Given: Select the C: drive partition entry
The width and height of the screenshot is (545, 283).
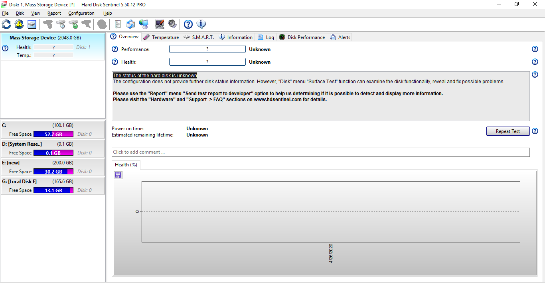Looking at the screenshot, I should (x=53, y=130).
